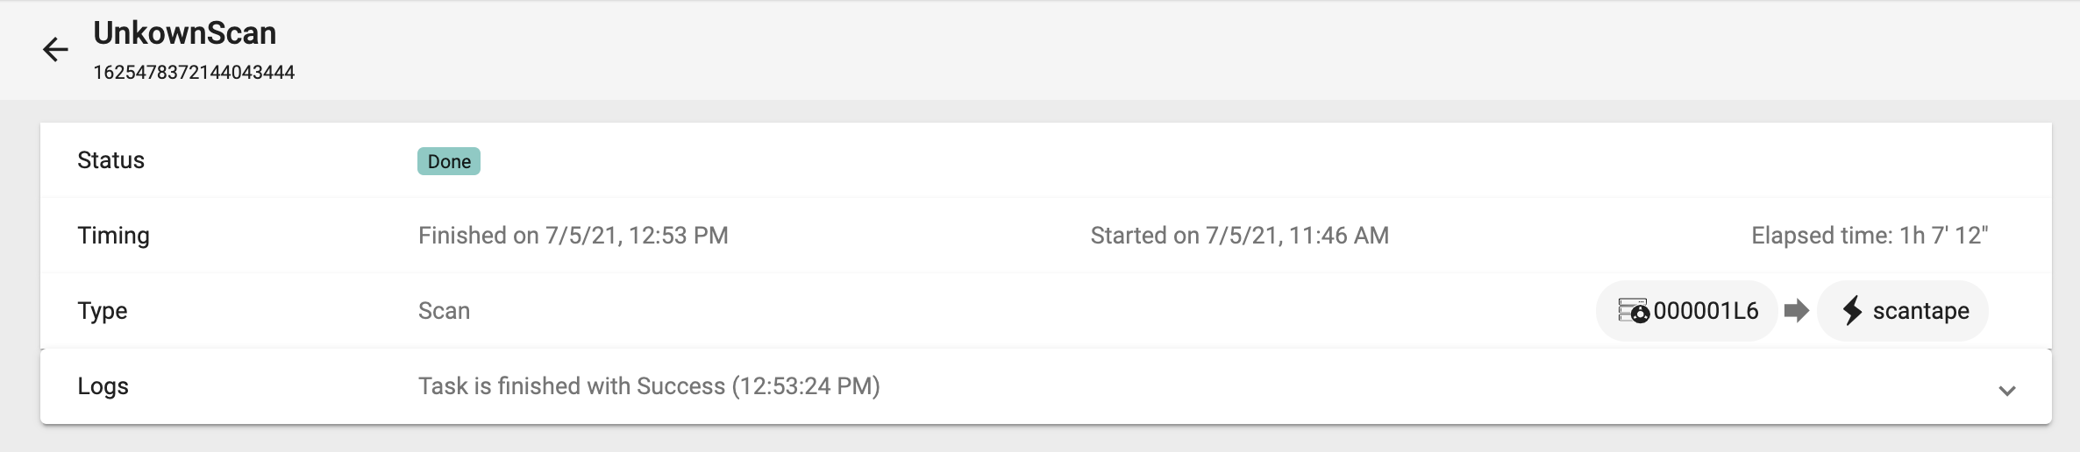Click the Elapsed time 1h 7' 12" text
2080x452 pixels.
click(x=1870, y=236)
